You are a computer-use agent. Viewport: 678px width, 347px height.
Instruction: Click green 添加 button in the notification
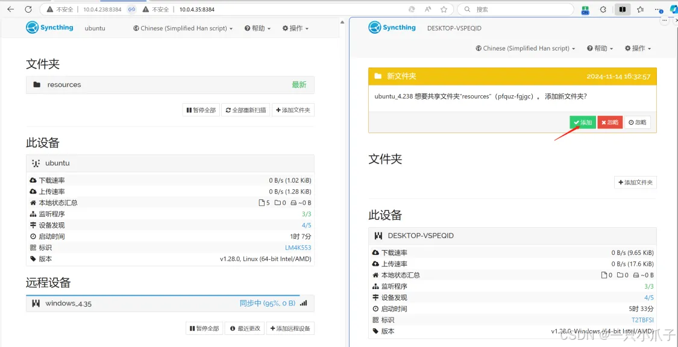[x=582, y=122]
